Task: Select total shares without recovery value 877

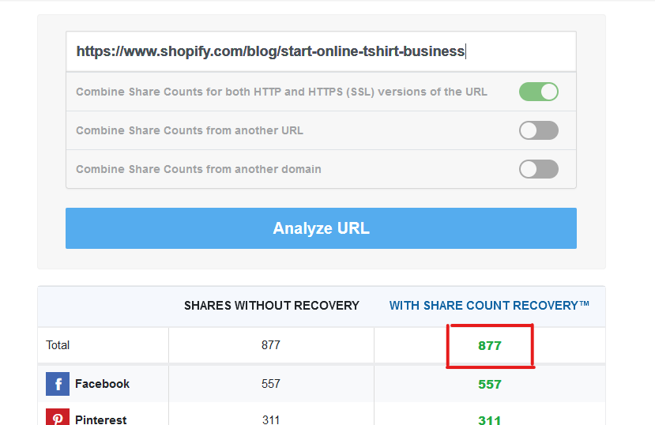Action: pyautogui.click(x=271, y=345)
